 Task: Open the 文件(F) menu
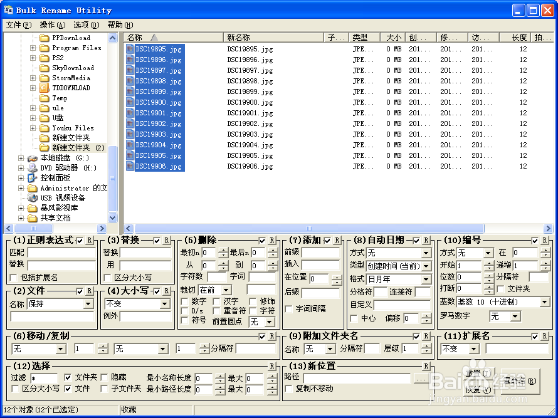coord(19,25)
